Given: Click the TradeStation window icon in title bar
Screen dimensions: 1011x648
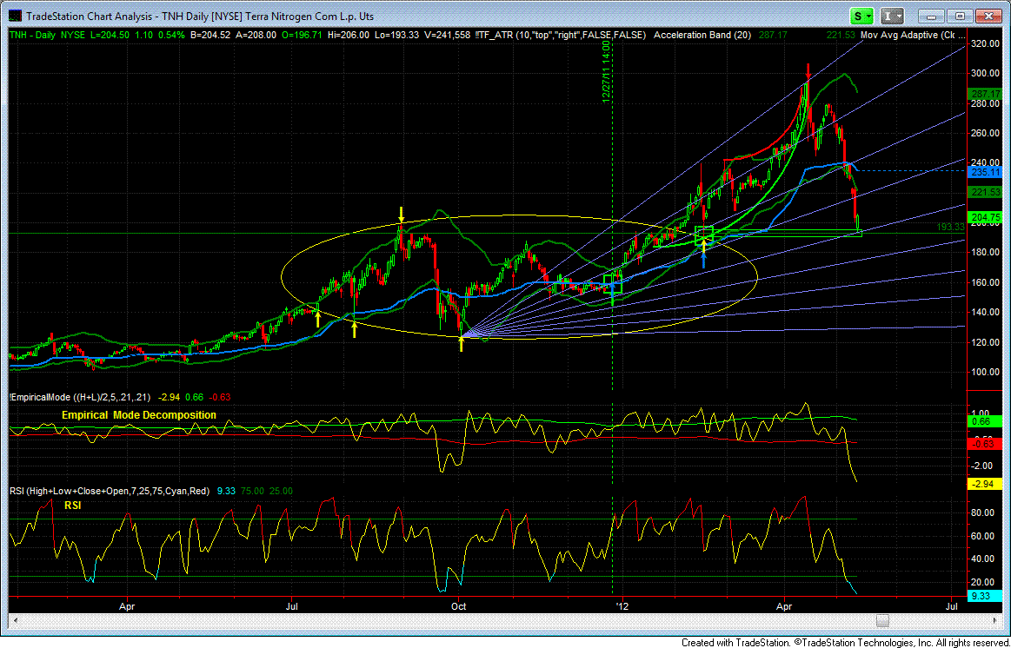Looking at the screenshot, I should click(13, 17).
